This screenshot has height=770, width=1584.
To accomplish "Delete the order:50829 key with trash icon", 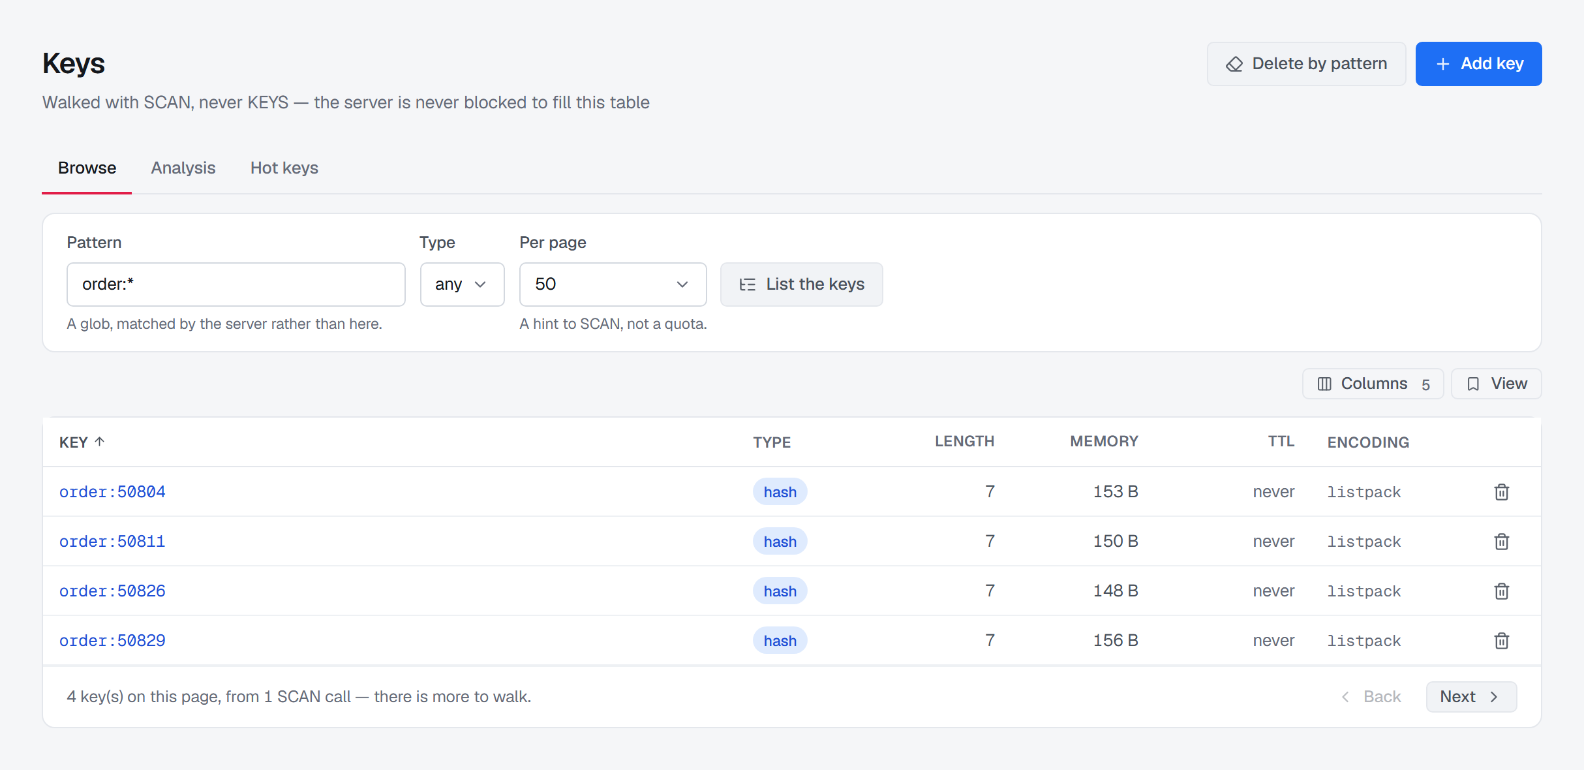I will tap(1501, 640).
